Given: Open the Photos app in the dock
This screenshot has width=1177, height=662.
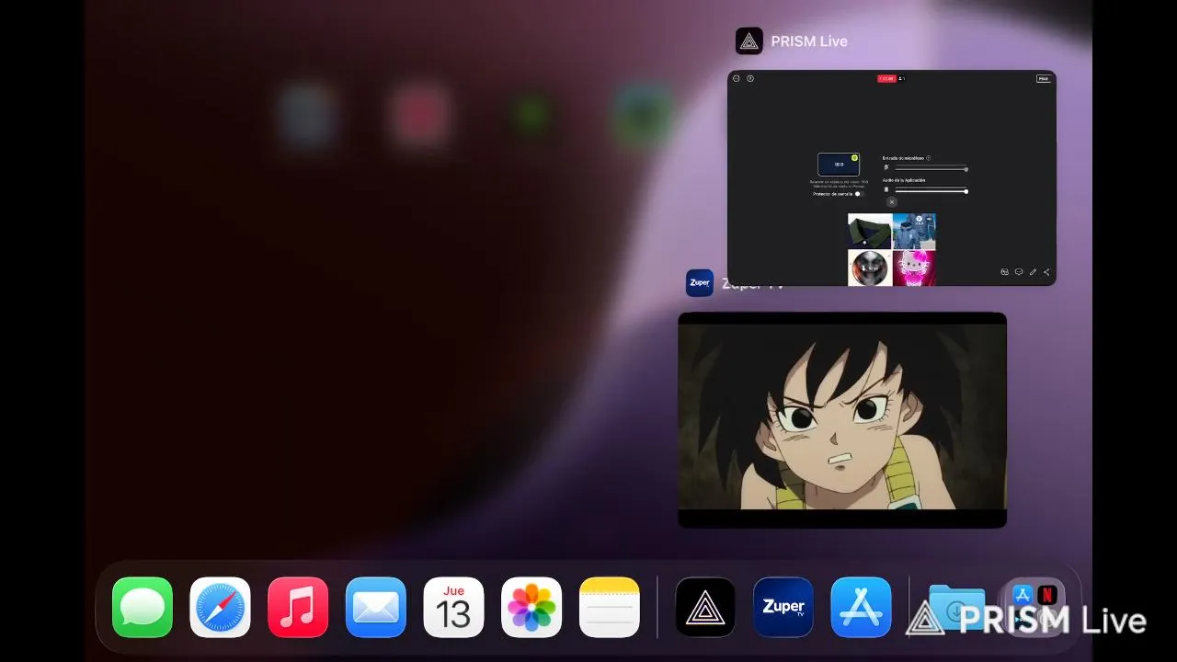Looking at the screenshot, I should click(531, 607).
